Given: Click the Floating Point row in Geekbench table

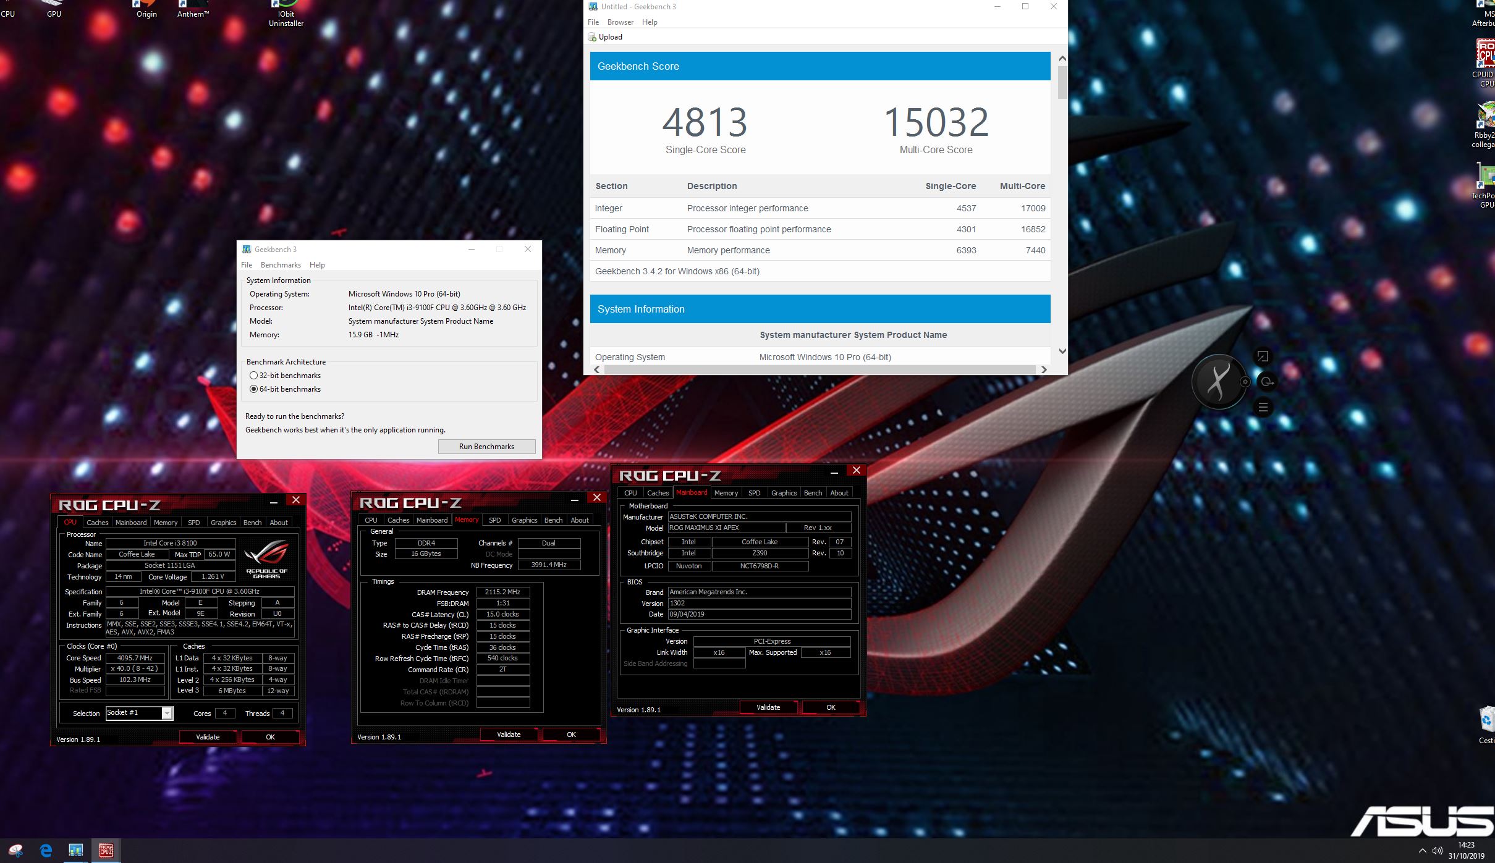Looking at the screenshot, I should [x=820, y=229].
